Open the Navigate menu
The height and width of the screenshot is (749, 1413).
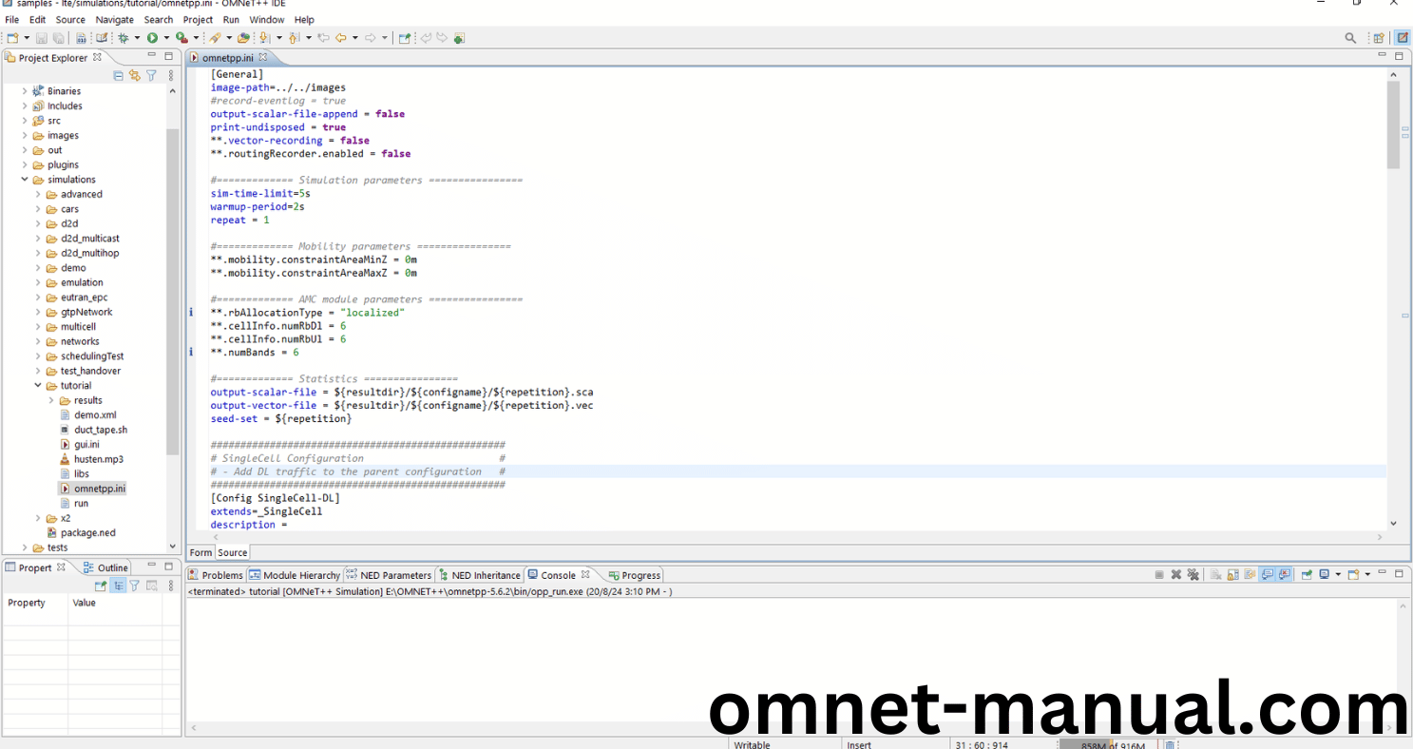click(x=114, y=19)
